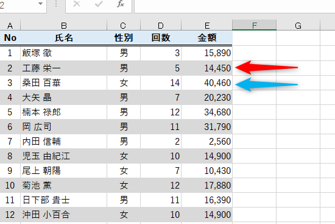The height and width of the screenshot is (224, 335).
Task: Click the amount cell '16,390'
Action: (x=207, y=200)
